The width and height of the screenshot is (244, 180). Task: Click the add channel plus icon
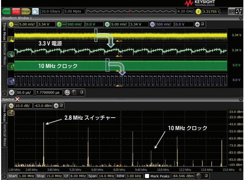pyautogui.click(x=197, y=25)
